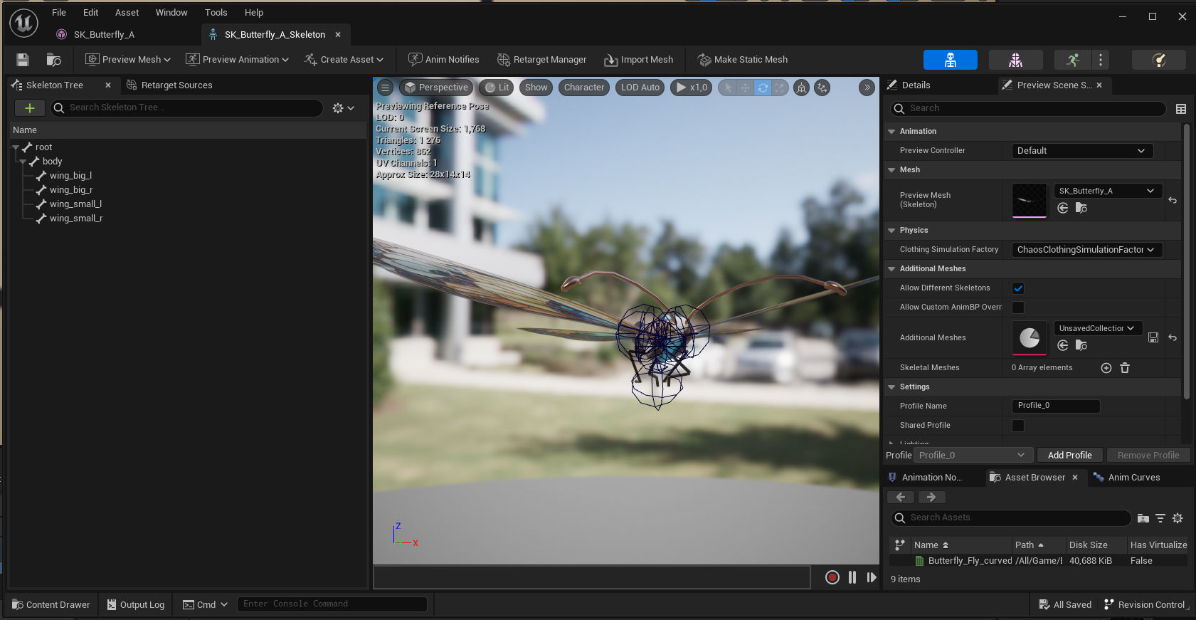Collapse the Additional Meshes section

coord(891,269)
